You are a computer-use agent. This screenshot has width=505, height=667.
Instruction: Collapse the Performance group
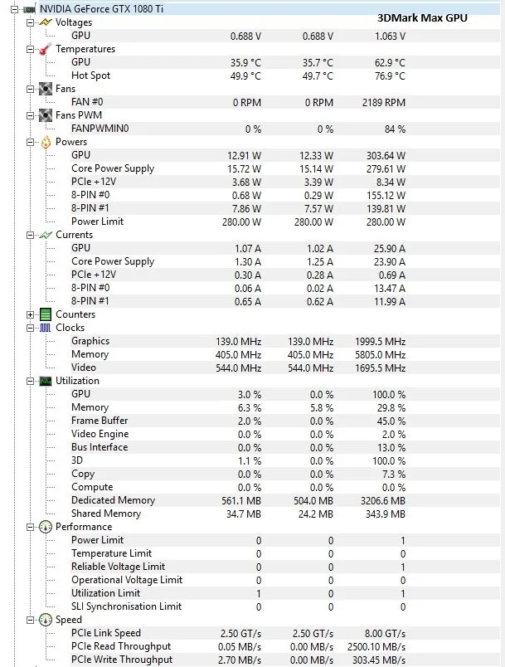tap(30, 527)
